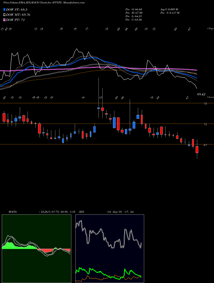Click the 'Pre V: 0.117 M' volume text
This screenshot has height=283, width=214.
(170, 13)
